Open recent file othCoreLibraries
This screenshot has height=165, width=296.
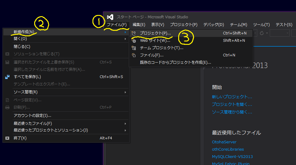(228, 149)
